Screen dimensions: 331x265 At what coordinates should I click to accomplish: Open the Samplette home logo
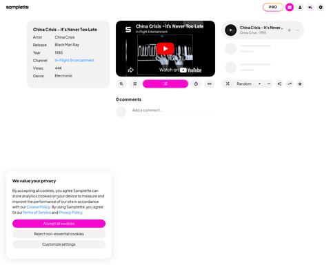point(17,7)
